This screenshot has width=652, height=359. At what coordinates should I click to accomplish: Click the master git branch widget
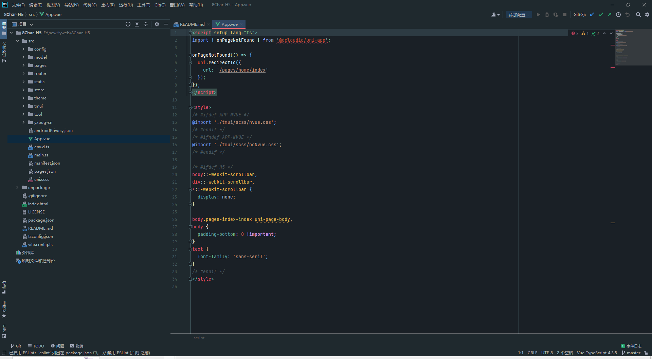631,353
